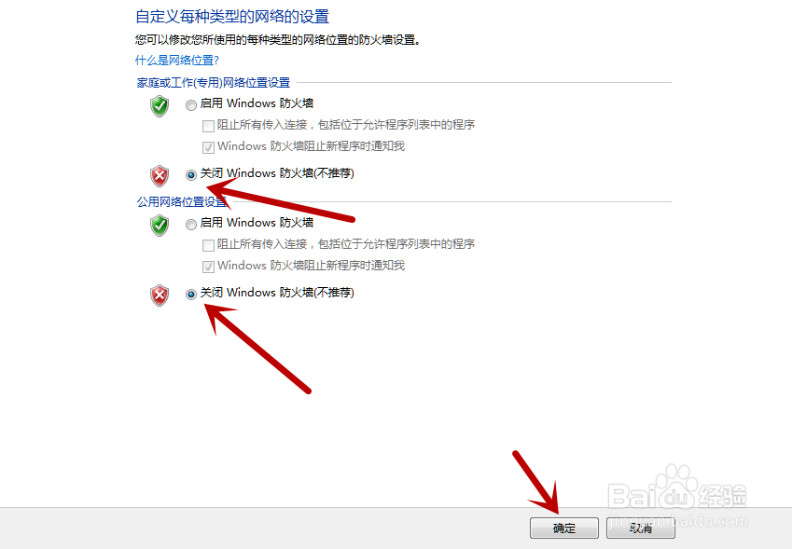Select 启用 Windows 防火墙 radio for home/work network

[191, 105]
